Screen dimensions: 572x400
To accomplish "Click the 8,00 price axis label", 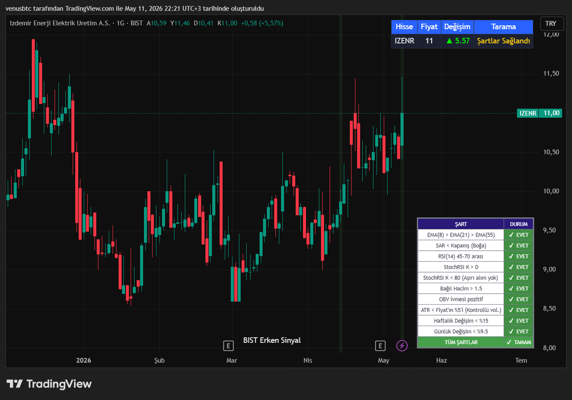I will [x=551, y=348].
